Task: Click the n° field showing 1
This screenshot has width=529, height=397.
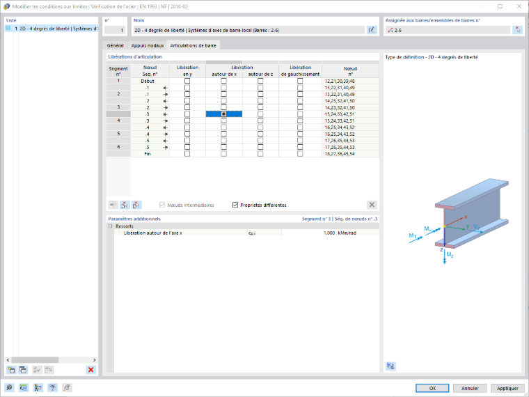Action: pos(115,30)
